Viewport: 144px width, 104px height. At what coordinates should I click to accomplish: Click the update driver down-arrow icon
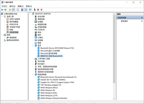41,10
